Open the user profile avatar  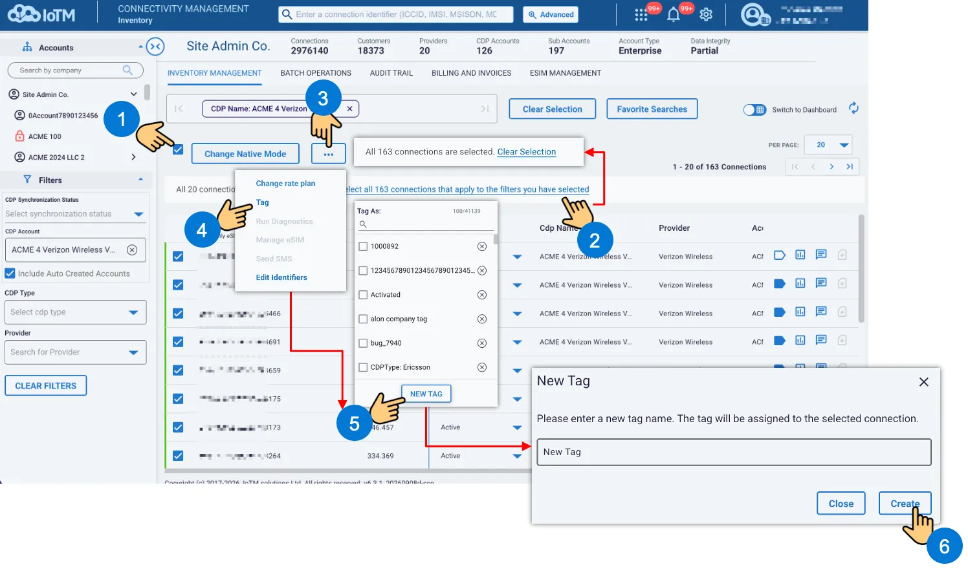click(x=753, y=14)
